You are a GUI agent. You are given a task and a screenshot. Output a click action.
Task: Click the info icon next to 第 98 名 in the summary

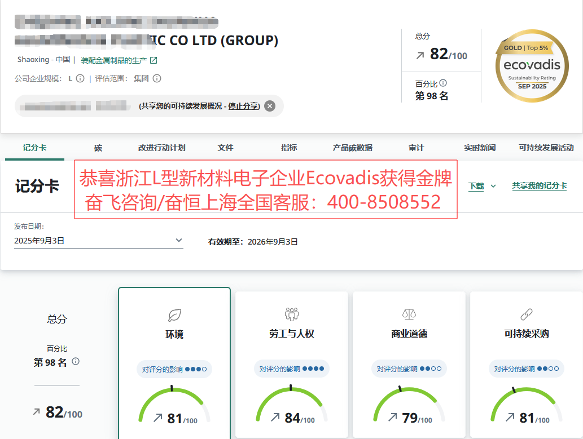[76, 361]
